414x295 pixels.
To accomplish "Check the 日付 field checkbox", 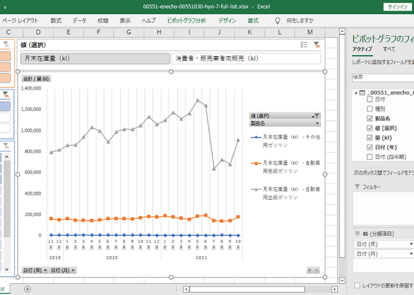I will pyautogui.click(x=370, y=99).
